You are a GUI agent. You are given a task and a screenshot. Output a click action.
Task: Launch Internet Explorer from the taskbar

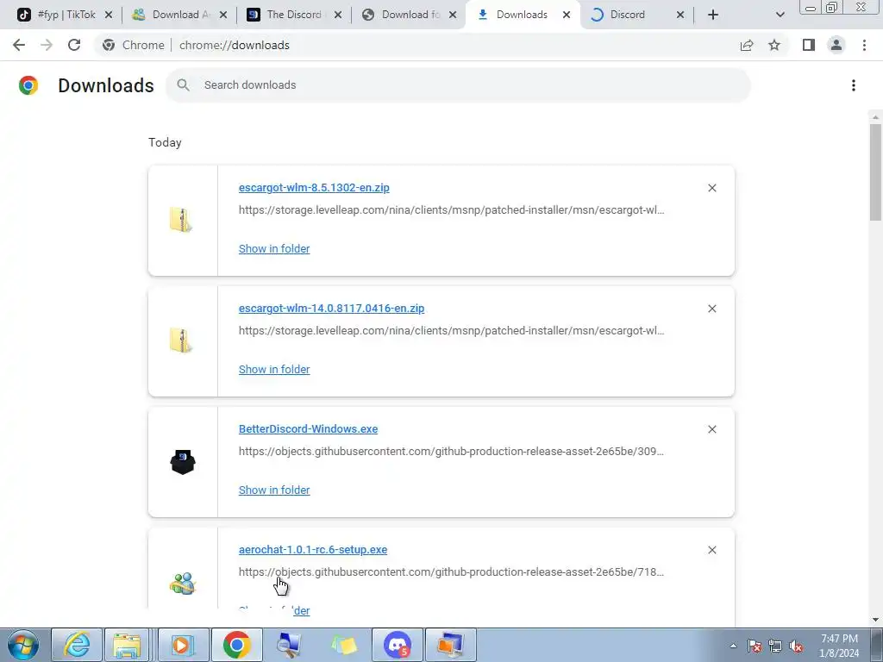pyautogui.click(x=77, y=645)
